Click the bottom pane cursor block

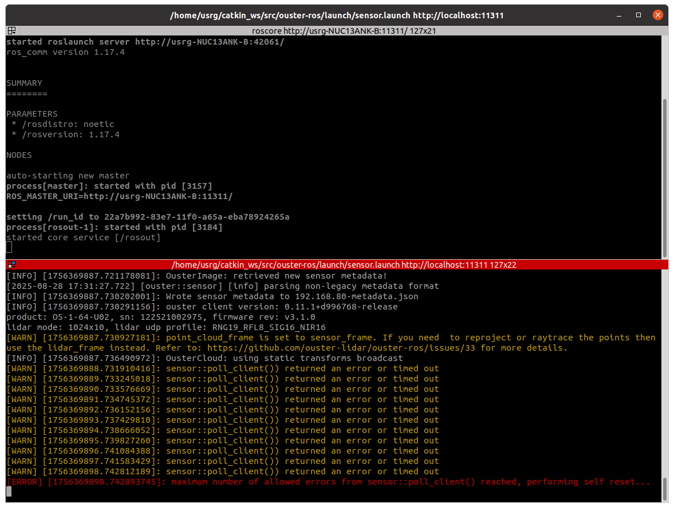pyautogui.click(x=9, y=491)
